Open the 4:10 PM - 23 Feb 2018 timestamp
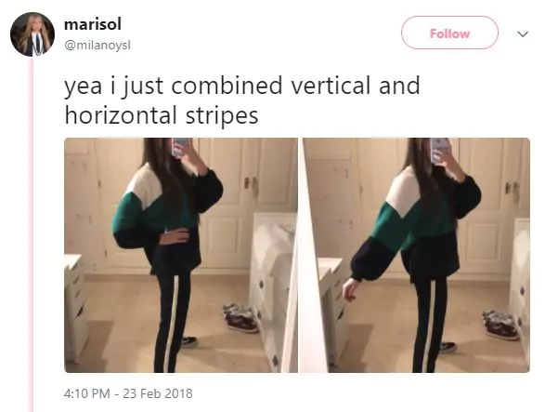Viewport: 558px width, 412px height. coord(128,393)
